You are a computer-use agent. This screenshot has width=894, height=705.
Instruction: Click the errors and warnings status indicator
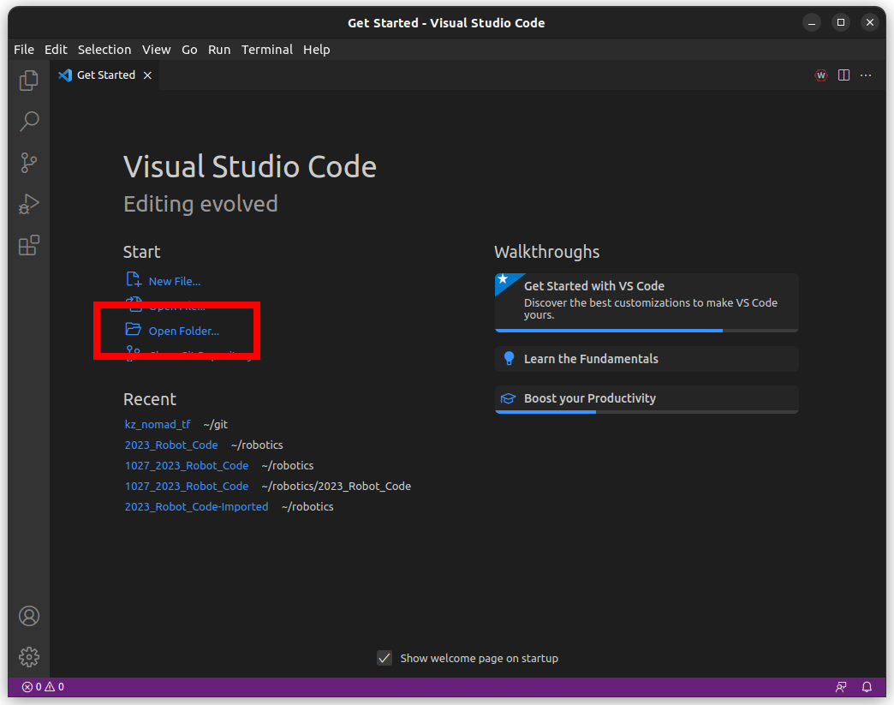pyautogui.click(x=43, y=687)
